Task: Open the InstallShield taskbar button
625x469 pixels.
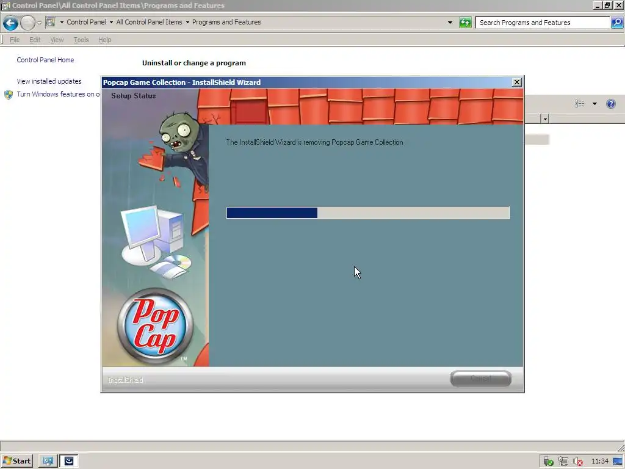Action: coord(69,461)
